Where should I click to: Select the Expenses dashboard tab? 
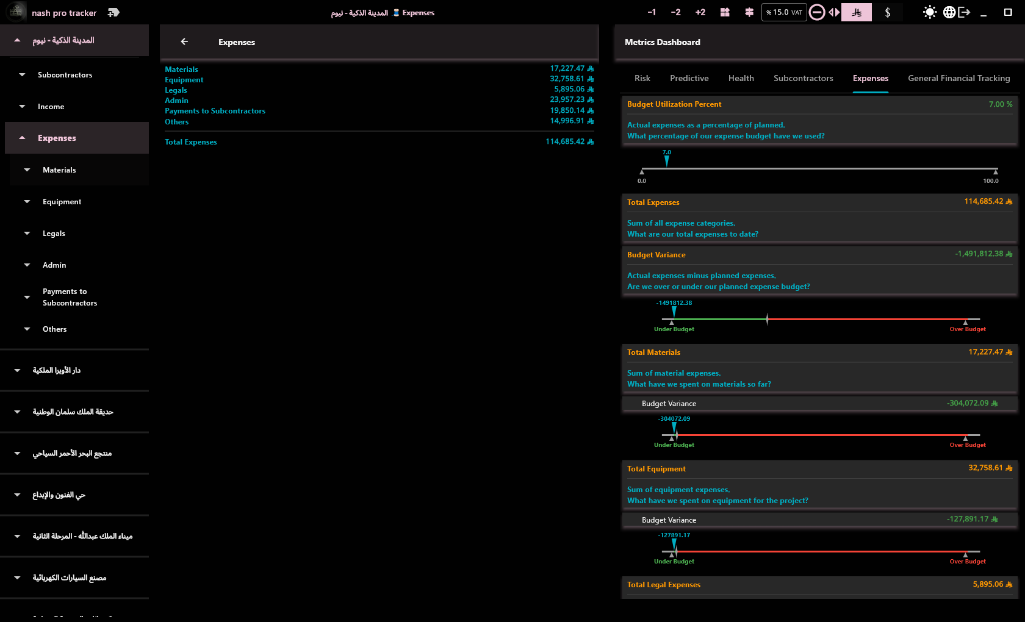coord(871,78)
